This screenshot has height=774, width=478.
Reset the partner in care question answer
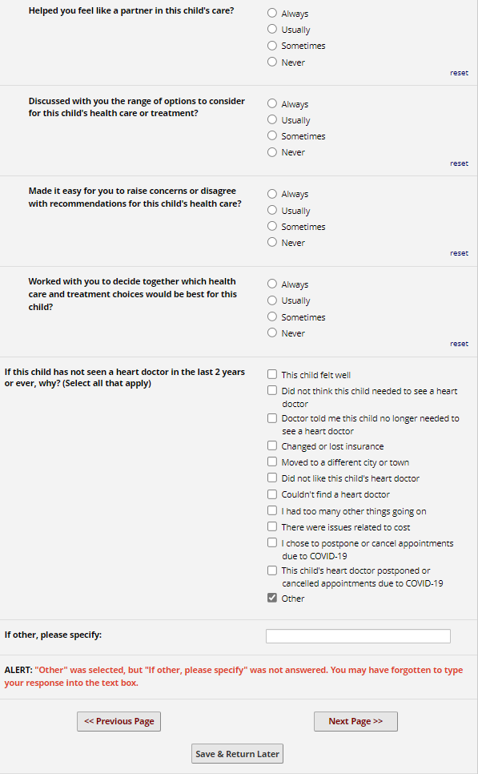459,73
